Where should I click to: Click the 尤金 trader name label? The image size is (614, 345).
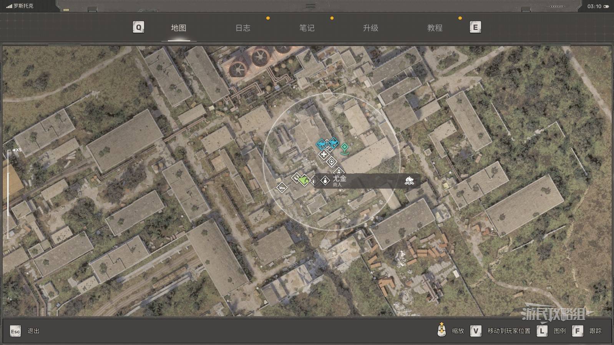pyautogui.click(x=340, y=178)
